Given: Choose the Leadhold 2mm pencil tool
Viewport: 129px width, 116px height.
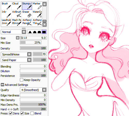Looking at the screenshot, I should point(6,22).
